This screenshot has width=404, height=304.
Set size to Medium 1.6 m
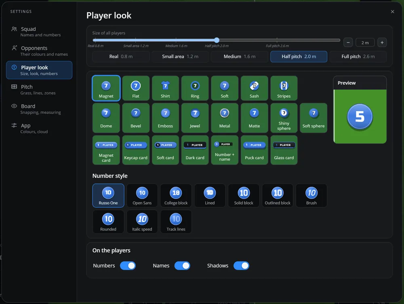pyautogui.click(x=239, y=57)
